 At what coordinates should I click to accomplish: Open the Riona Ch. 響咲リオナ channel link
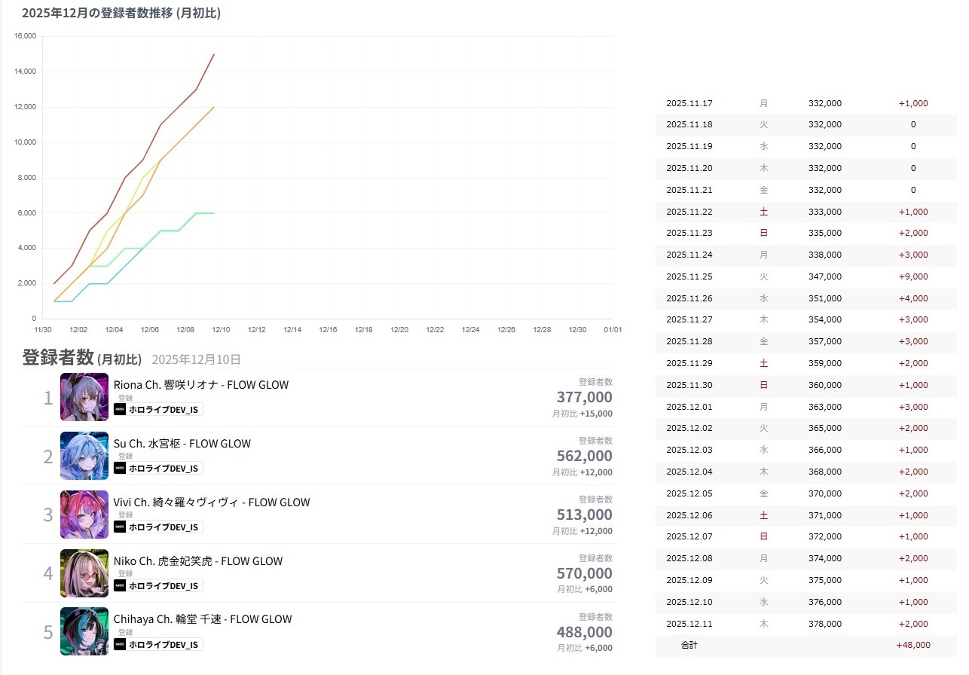click(200, 385)
